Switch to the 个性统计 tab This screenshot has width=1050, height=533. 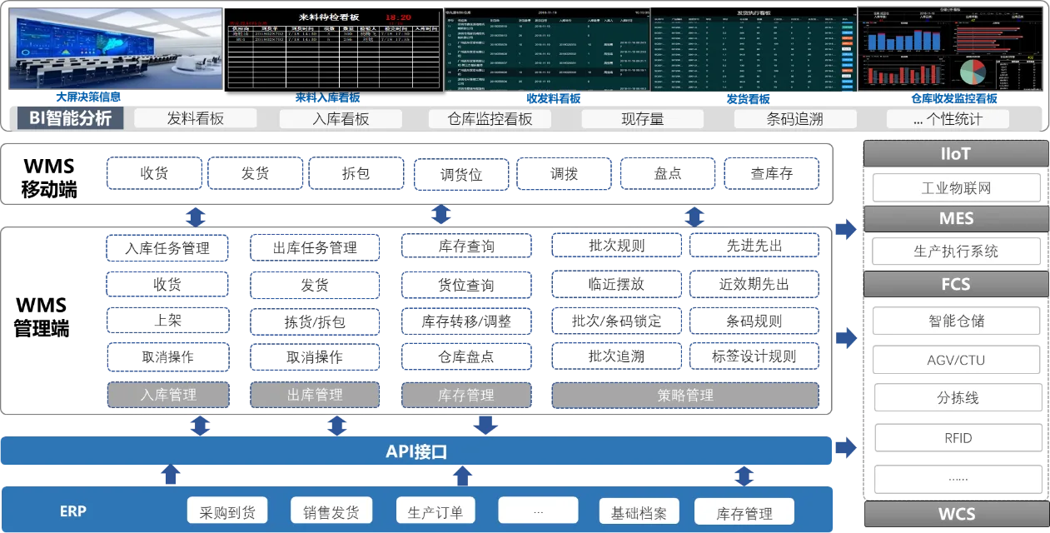click(948, 118)
